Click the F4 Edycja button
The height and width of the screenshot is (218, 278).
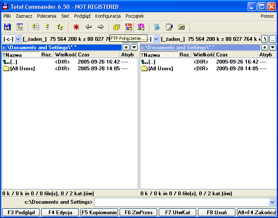click(60, 213)
